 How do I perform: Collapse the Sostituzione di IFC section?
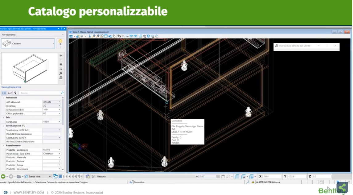4,126
